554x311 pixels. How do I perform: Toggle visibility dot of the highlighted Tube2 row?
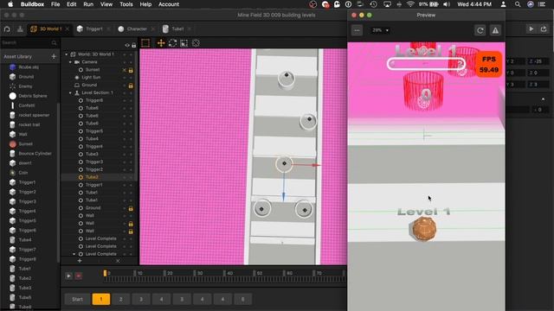[125, 177]
